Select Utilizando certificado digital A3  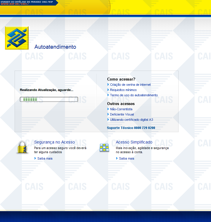(x=131, y=120)
